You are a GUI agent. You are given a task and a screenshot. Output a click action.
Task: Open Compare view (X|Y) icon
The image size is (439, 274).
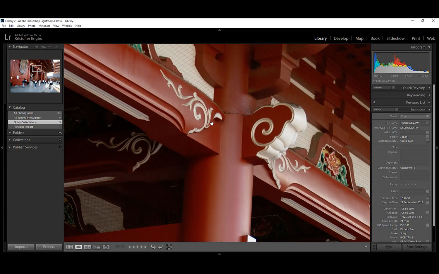click(x=88, y=247)
